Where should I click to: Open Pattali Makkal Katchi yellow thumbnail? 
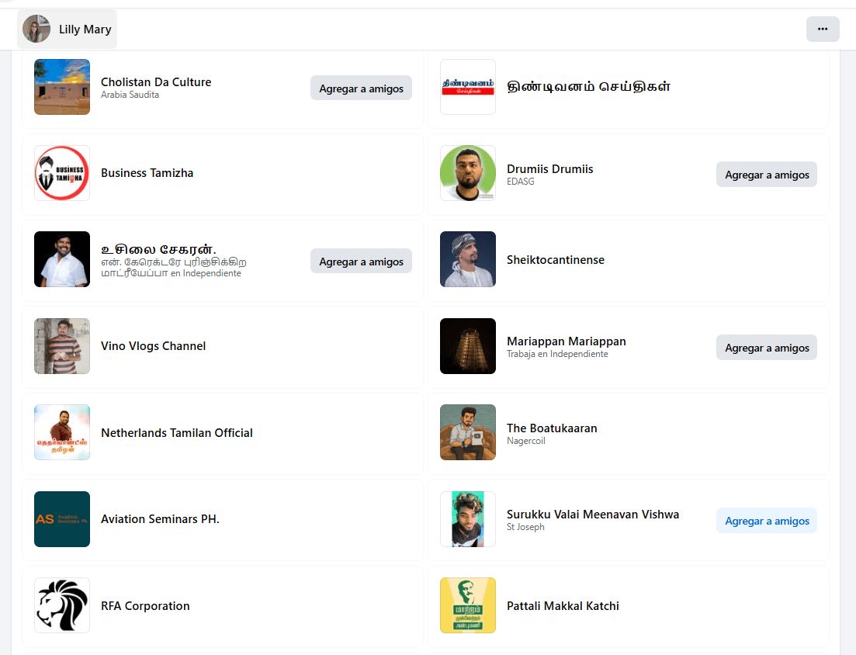(x=468, y=605)
